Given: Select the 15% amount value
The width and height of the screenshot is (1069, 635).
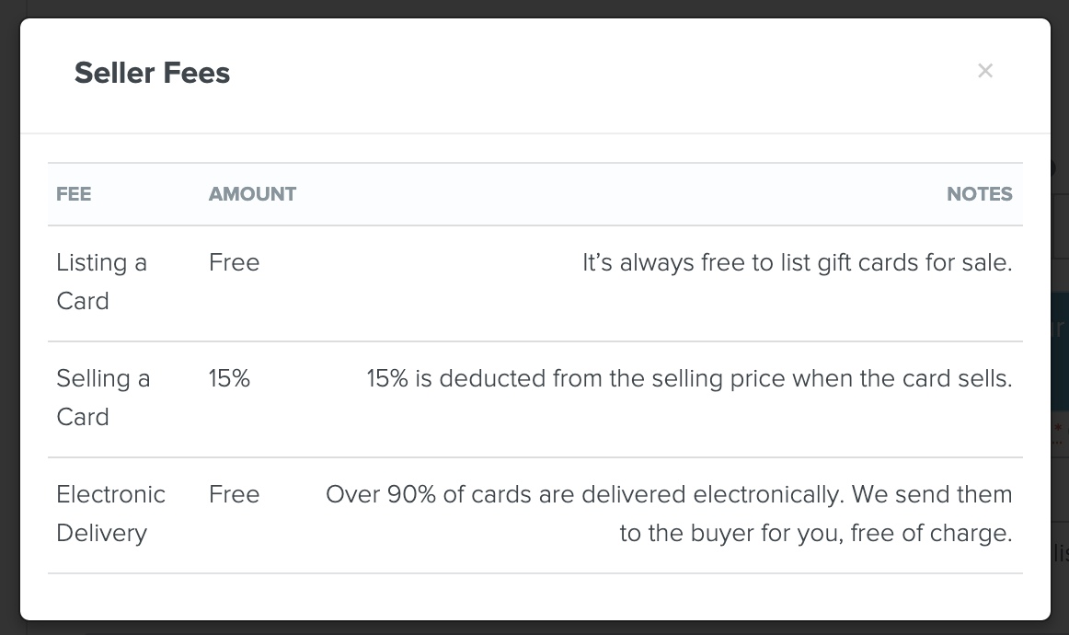Looking at the screenshot, I should coord(229,378).
